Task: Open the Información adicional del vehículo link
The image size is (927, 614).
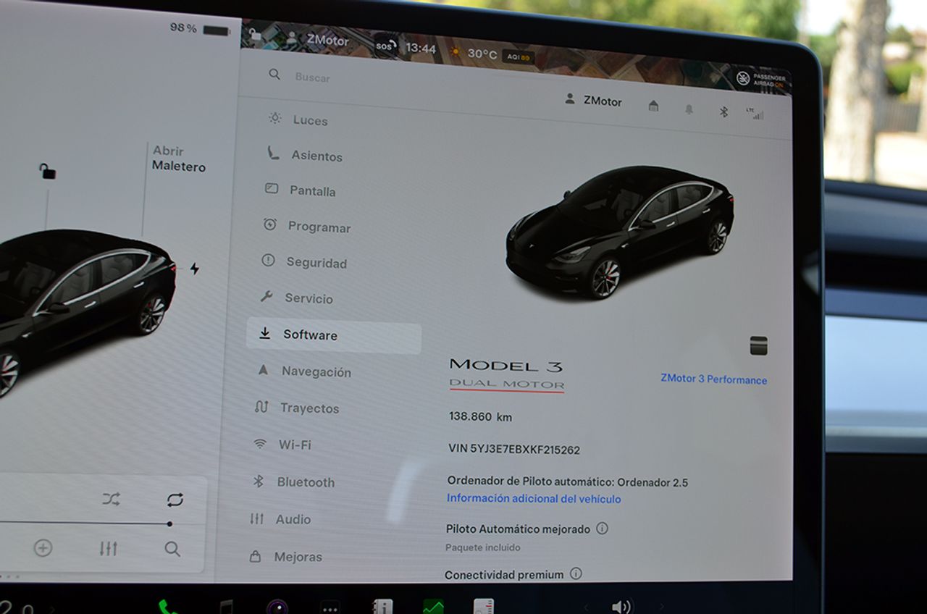Action: click(532, 498)
